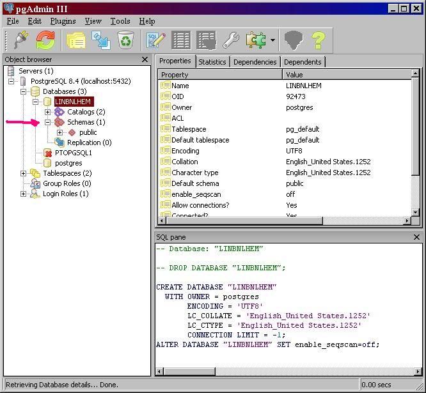Screen dimensions: 426x393
Task: Click the plug connection toolbar icon
Action: coord(21,40)
